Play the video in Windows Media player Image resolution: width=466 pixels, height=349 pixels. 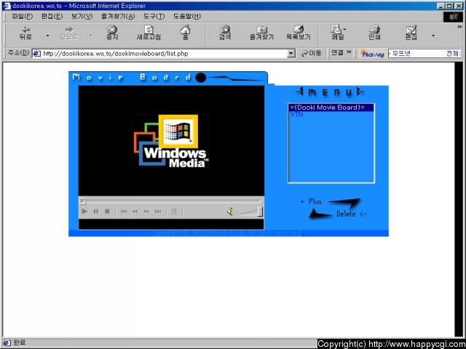84,212
